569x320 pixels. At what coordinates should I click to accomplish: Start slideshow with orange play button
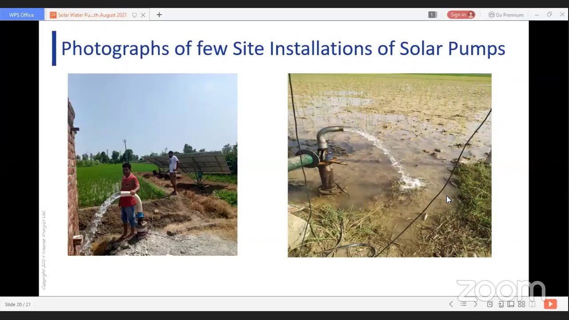click(x=550, y=304)
